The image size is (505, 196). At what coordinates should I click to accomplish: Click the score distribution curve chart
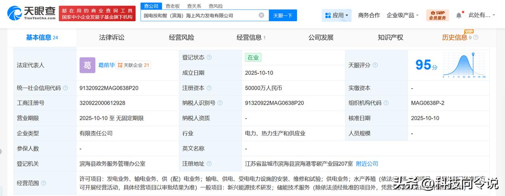pyautogui.click(x=464, y=65)
